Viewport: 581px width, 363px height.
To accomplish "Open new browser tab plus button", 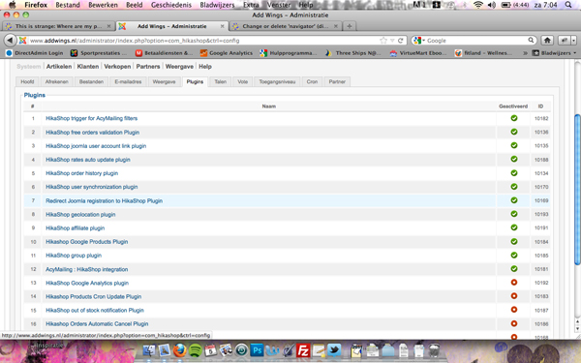I will coord(349,26).
